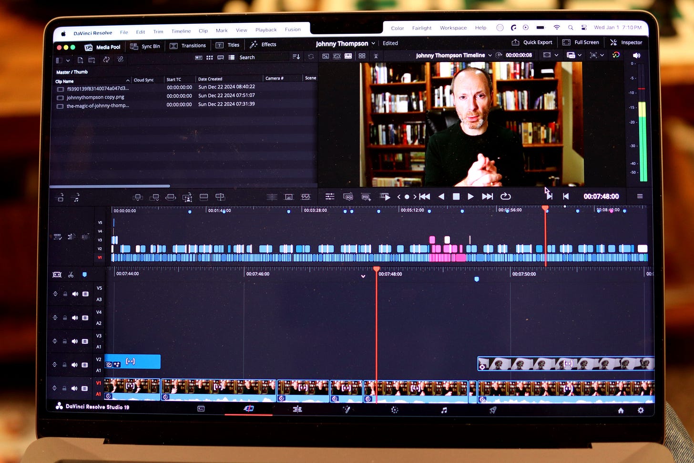Image resolution: width=694 pixels, height=463 pixels.
Task: Switch to the Cut page icon
Action: click(x=248, y=409)
